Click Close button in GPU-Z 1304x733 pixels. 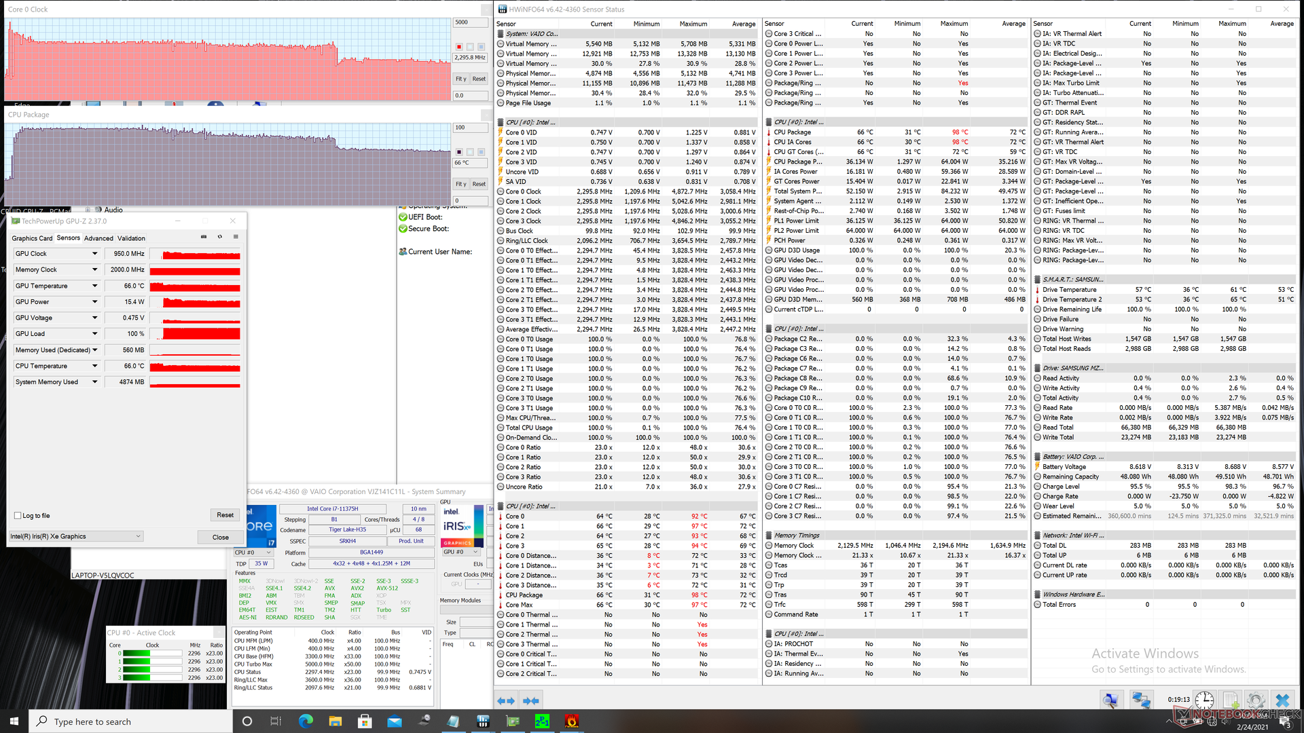tap(220, 537)
